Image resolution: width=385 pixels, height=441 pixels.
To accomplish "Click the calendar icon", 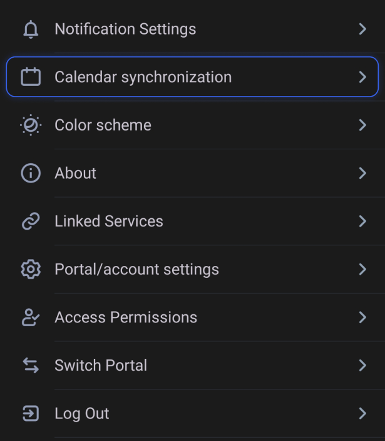I will coord(31,77).
